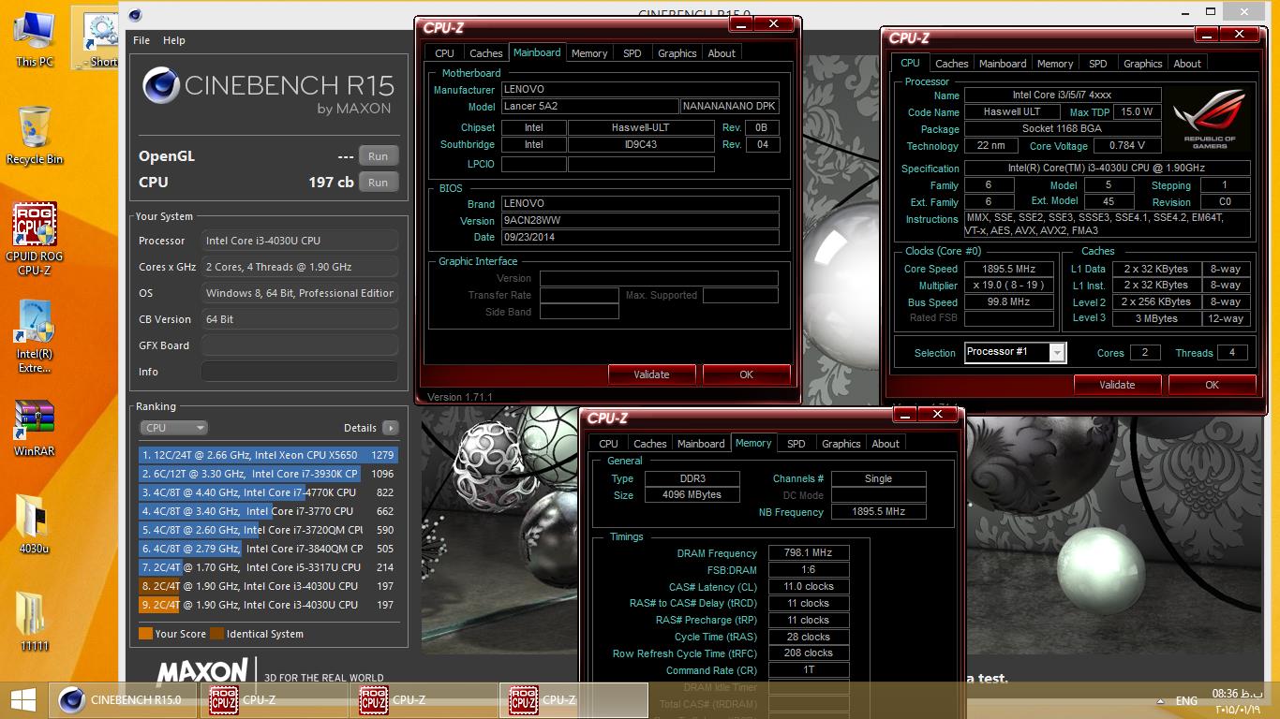Open the Intel(R) Extreme desktop shortcut
This screenshot has width=1280, height=719.
[x=35, y=337]
